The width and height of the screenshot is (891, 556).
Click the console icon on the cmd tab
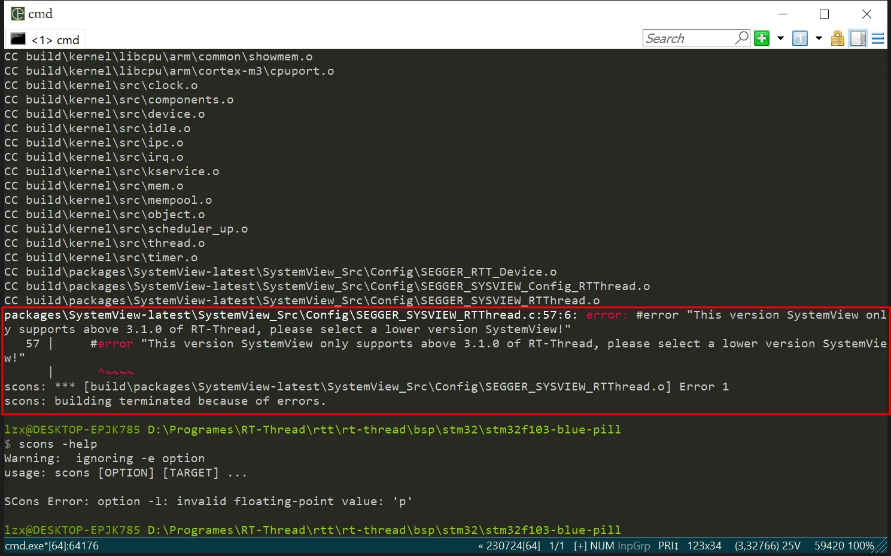tap(19, 39)
